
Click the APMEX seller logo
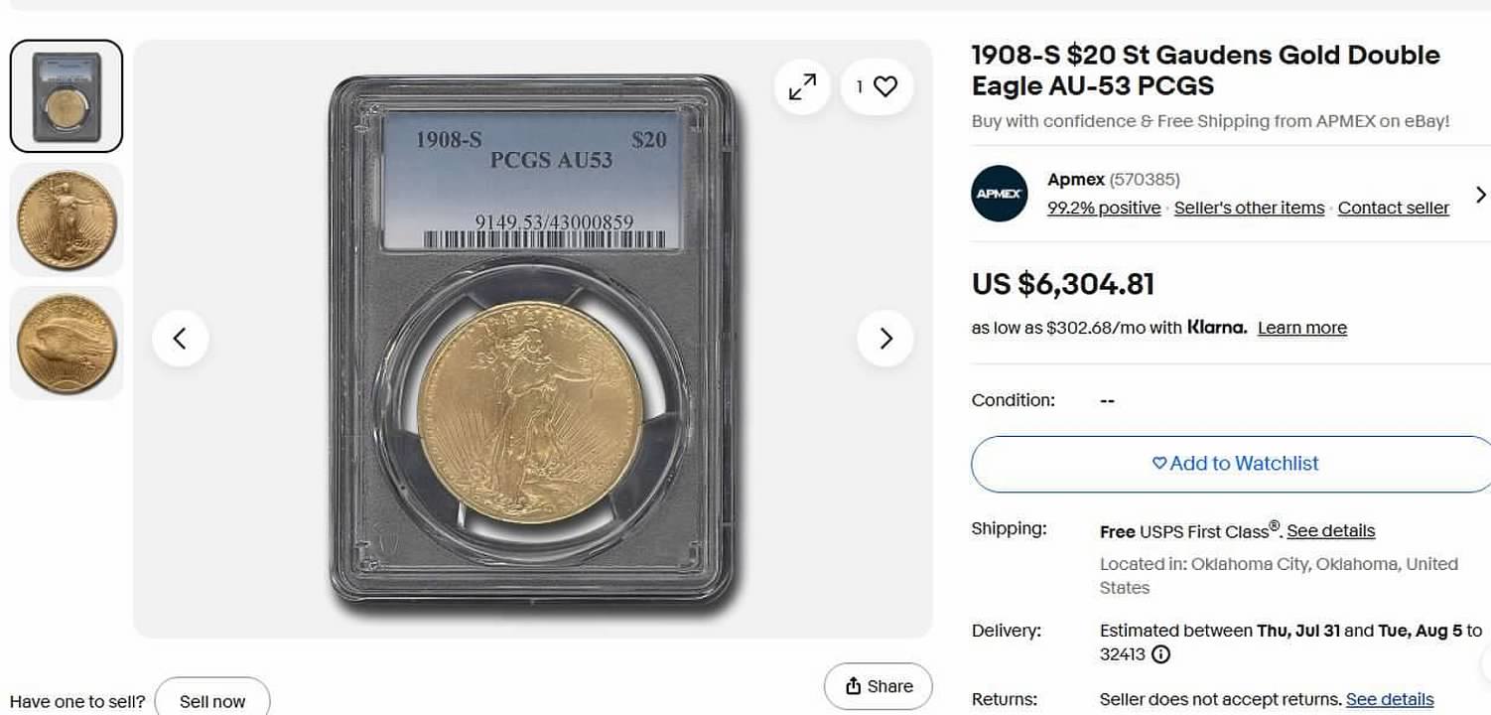click(x=1000, y=194)
